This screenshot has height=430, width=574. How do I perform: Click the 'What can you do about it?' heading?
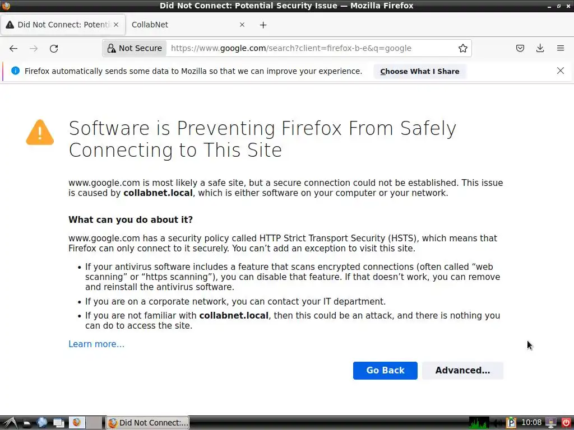pyautogui.click(x=131, y=219)
